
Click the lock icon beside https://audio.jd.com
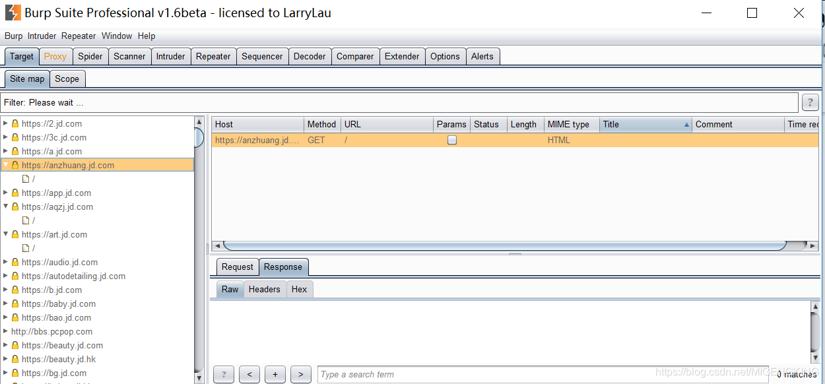pyautogui.click(x=15, y=262)
